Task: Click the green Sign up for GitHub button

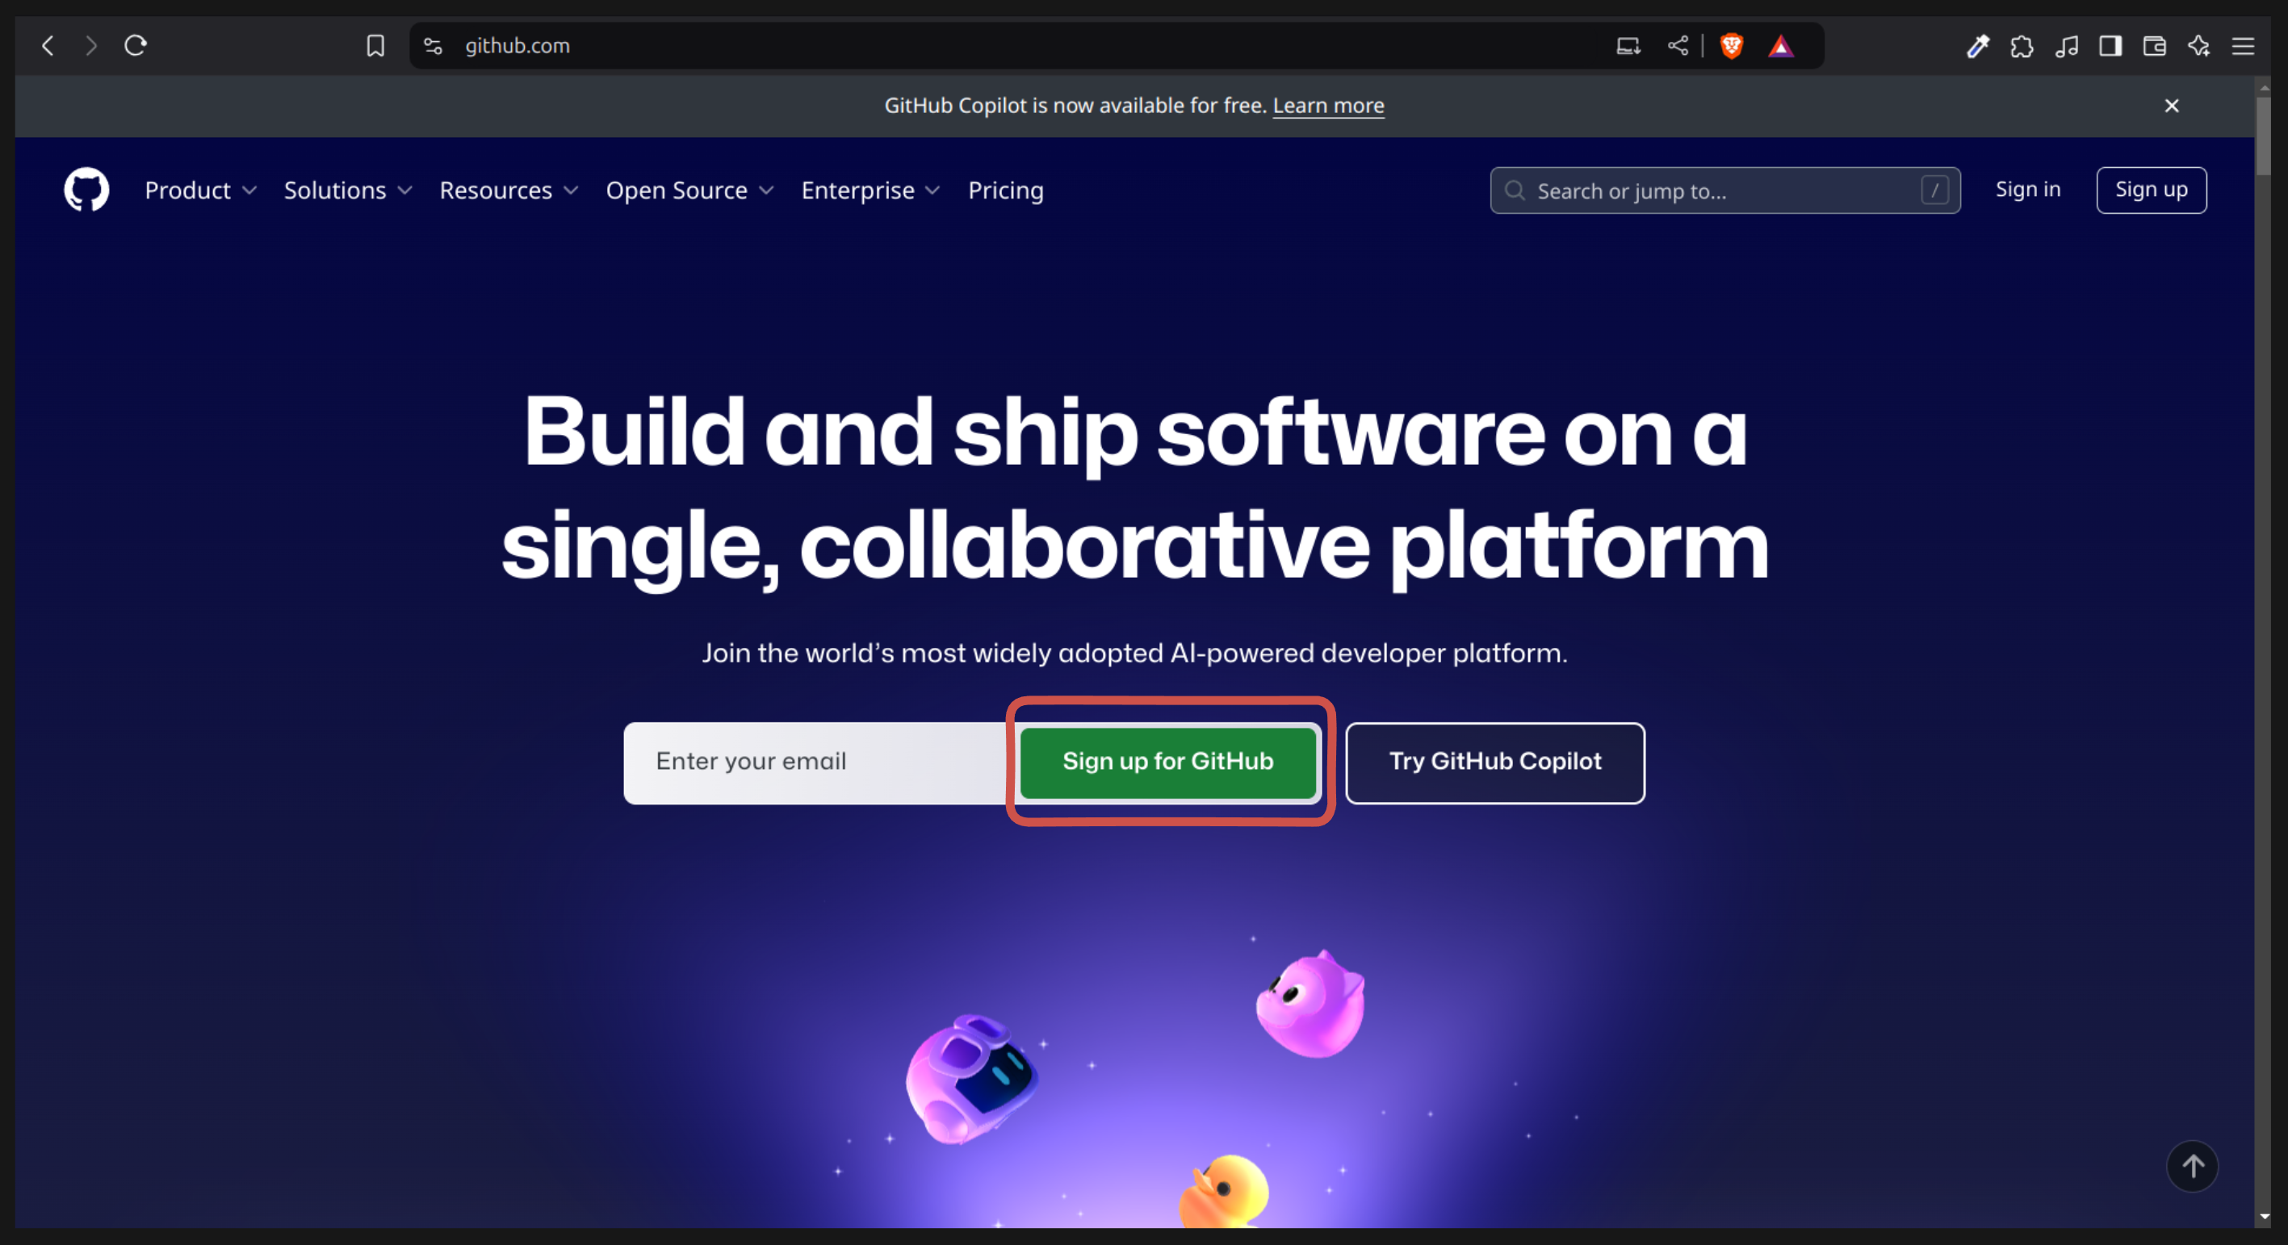Action: point(1168,762)
